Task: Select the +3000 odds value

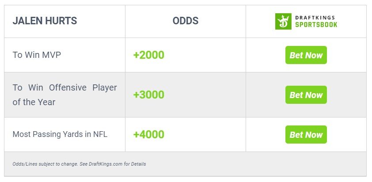Action: pos(148,95)
